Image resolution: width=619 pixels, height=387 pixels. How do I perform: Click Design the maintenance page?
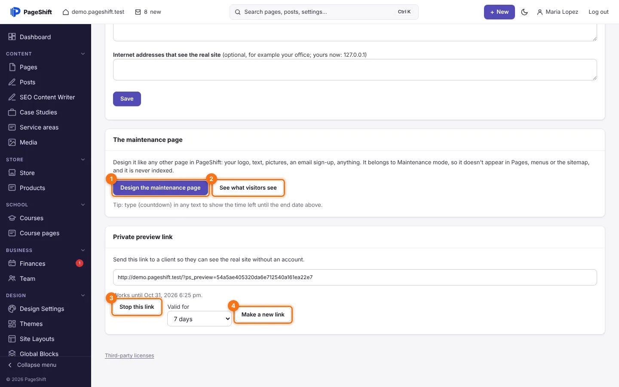pyautogui.click(x=160, y=188)
